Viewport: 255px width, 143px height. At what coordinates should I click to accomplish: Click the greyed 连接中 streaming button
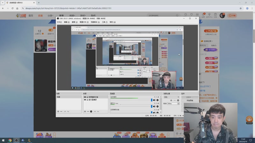tap(190, 97)
